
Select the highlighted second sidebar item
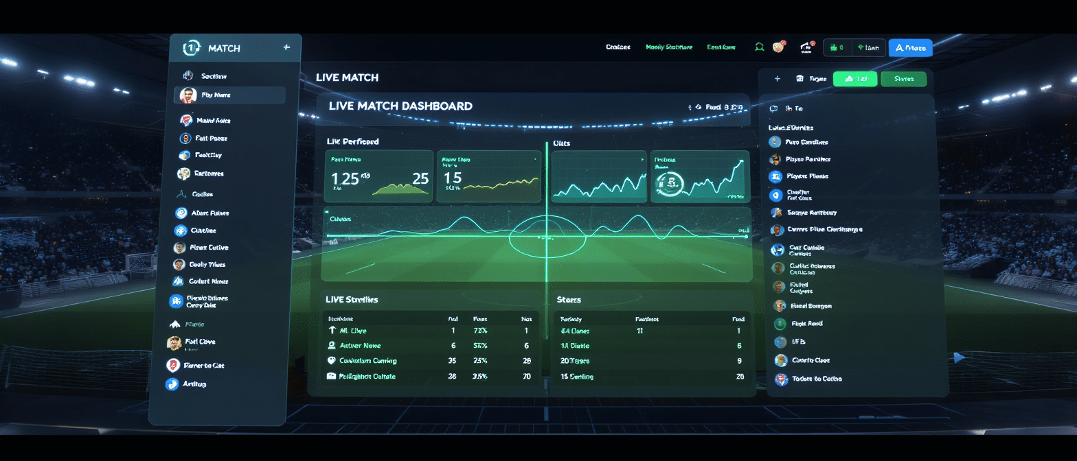(x=229, y=95)
